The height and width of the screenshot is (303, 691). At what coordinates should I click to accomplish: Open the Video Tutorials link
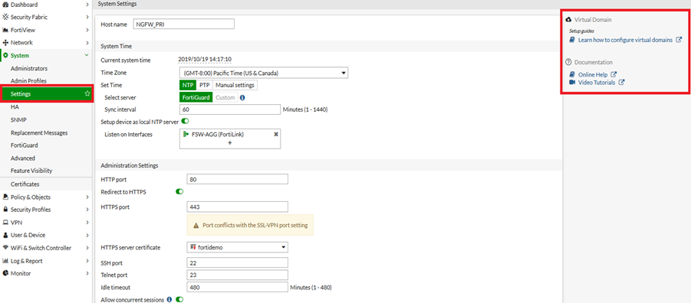597,82
